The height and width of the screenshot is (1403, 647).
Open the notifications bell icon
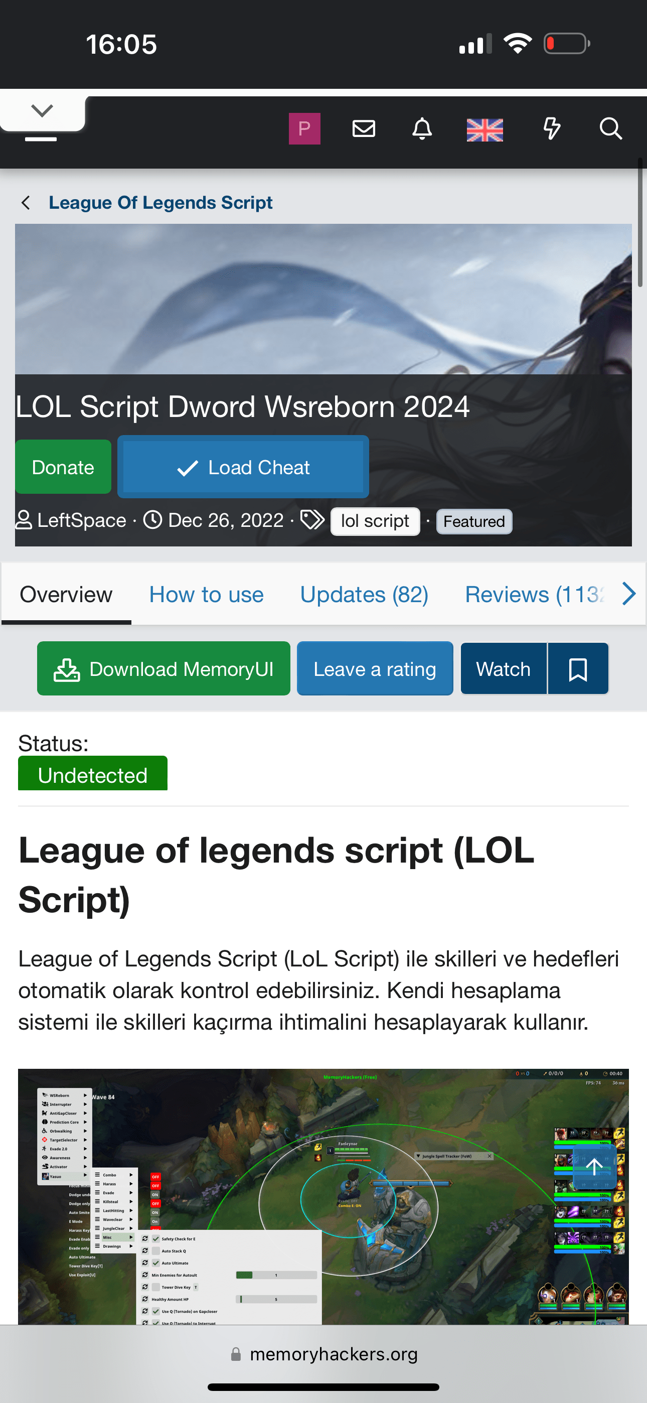(x=422, y=128)
